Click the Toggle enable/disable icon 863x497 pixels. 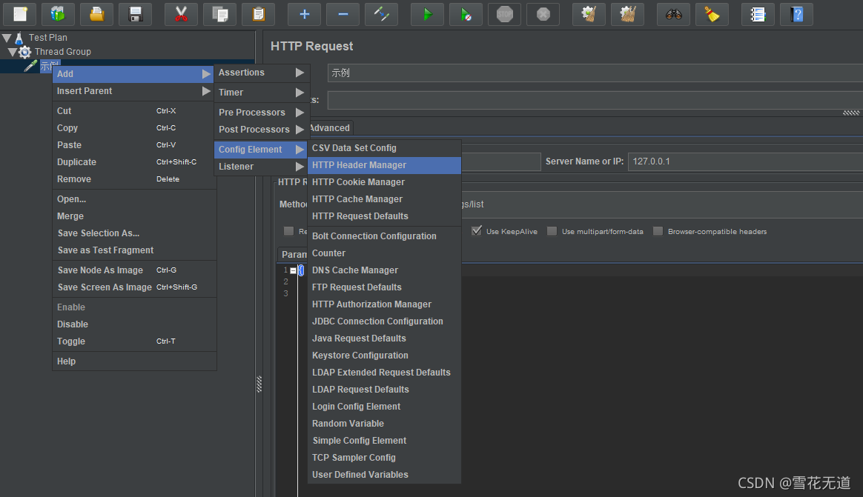coord(381,14)
